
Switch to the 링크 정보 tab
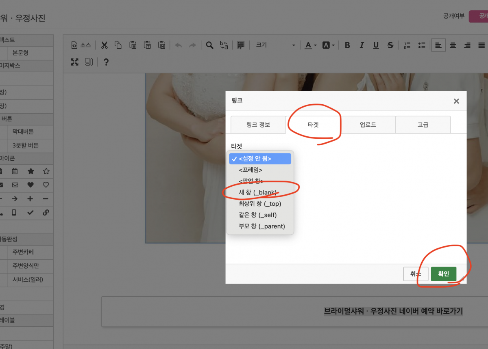(258, 125)
